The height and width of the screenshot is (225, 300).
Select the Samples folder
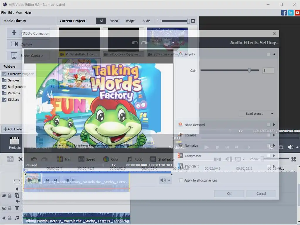[x=13, y=80]
